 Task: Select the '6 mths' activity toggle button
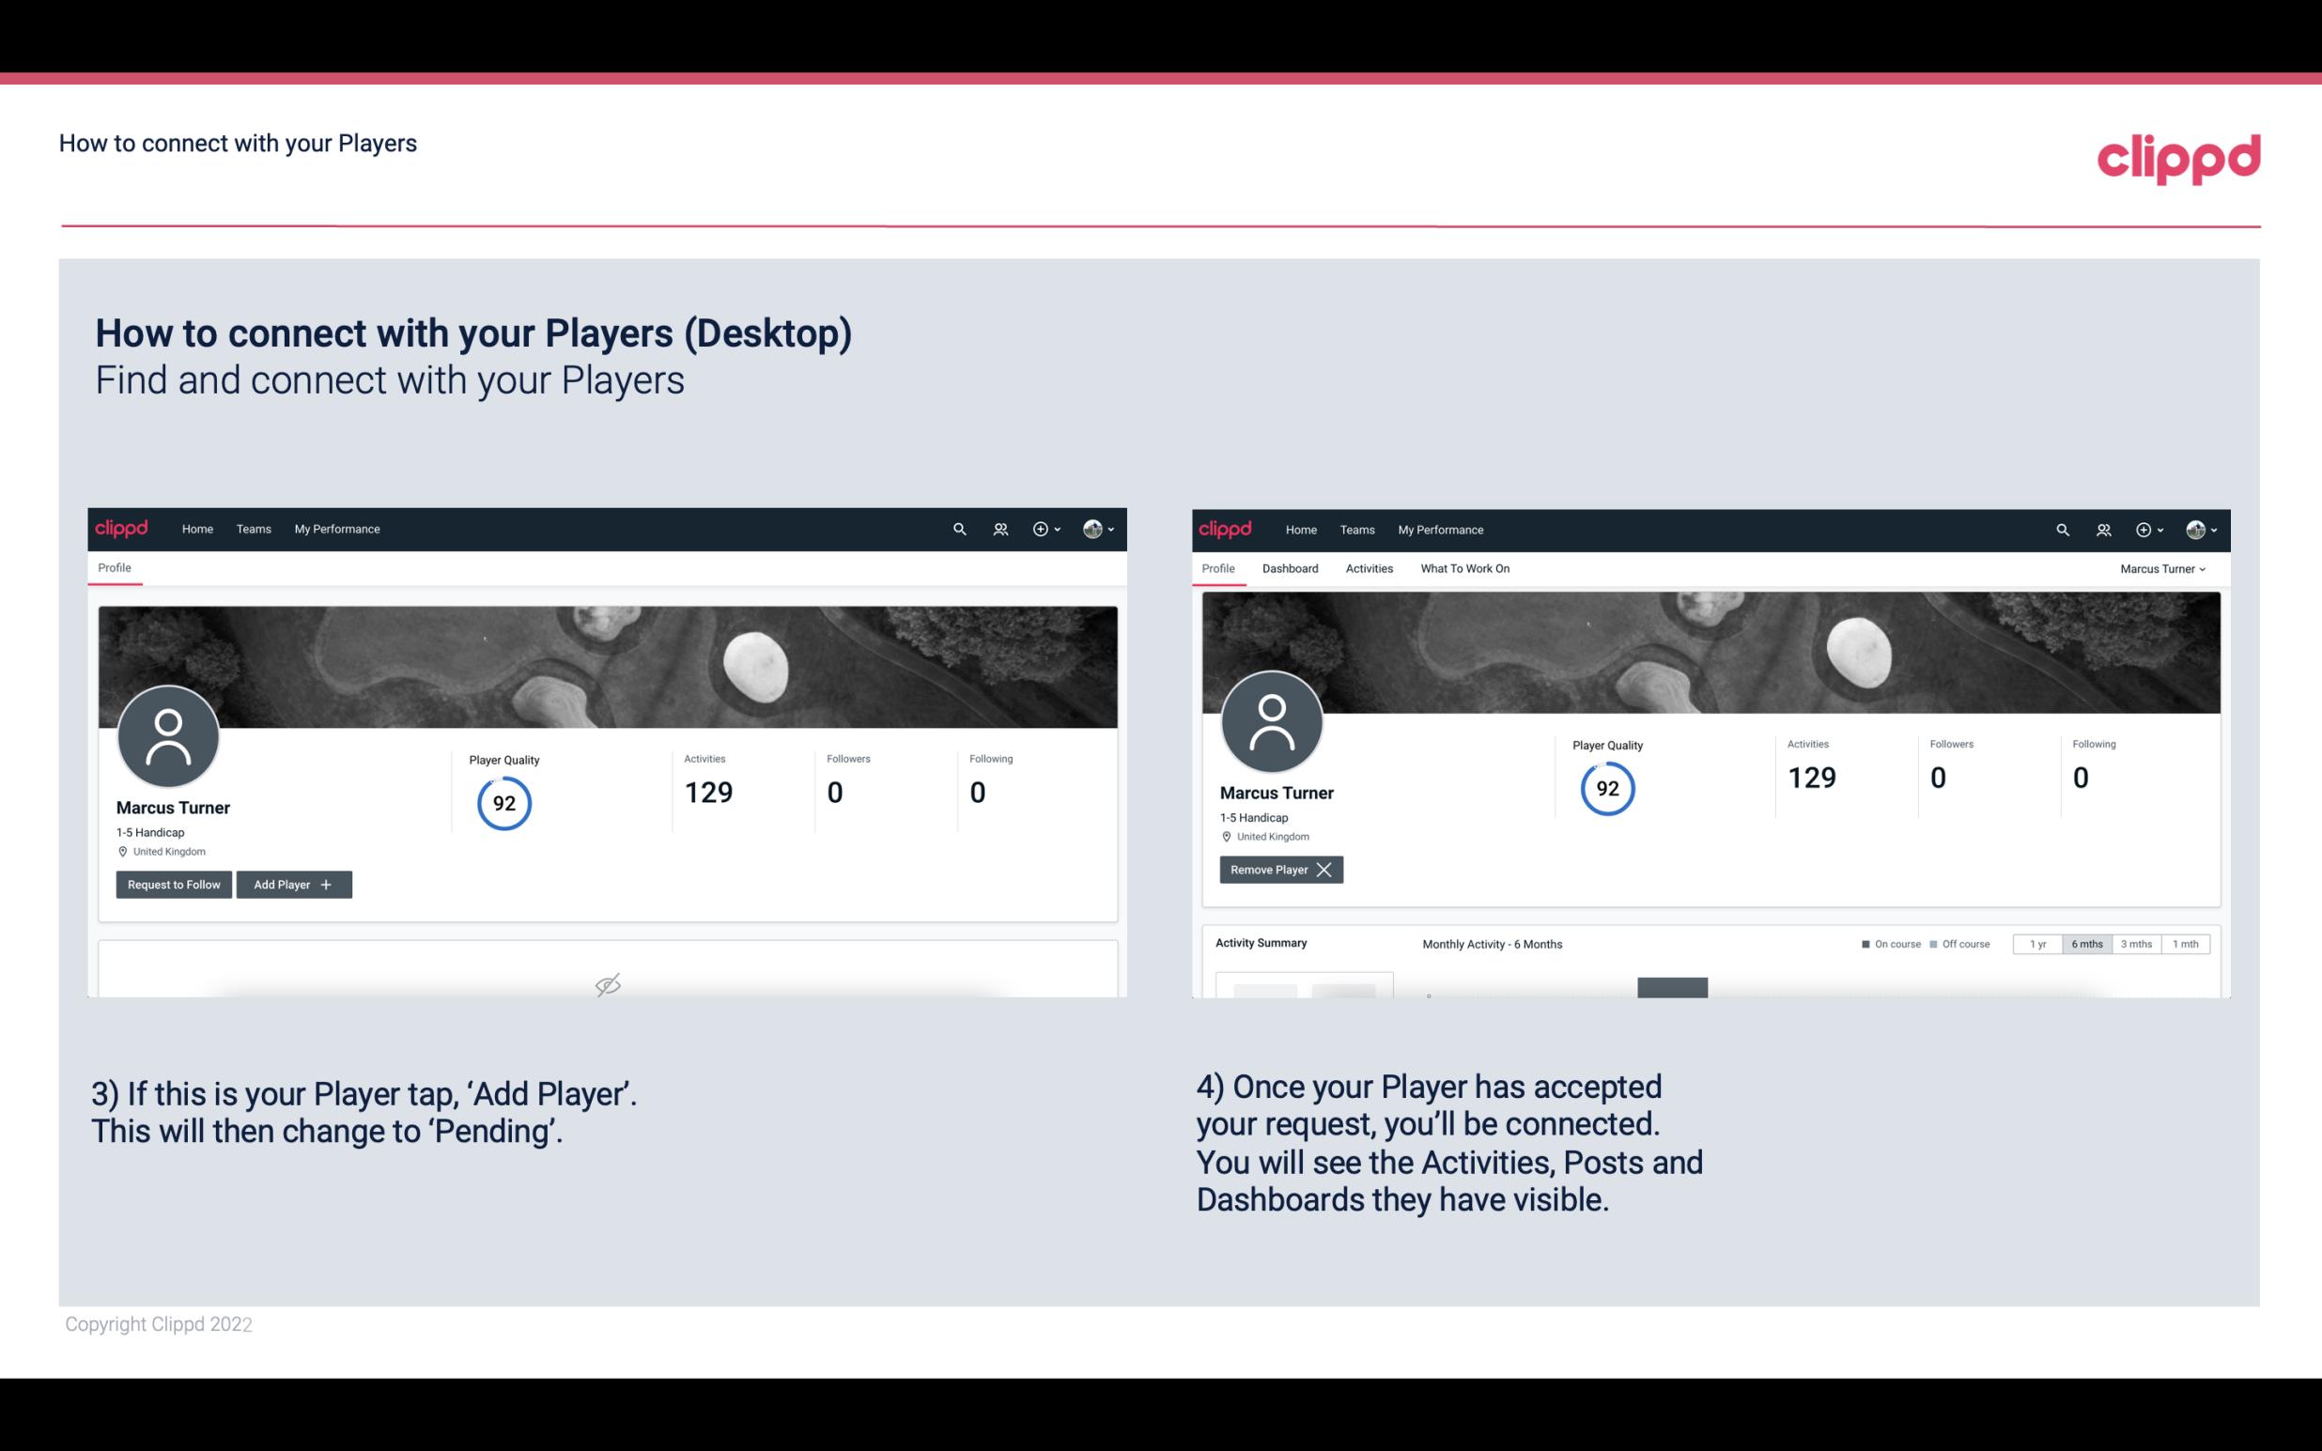point(2084,943)
